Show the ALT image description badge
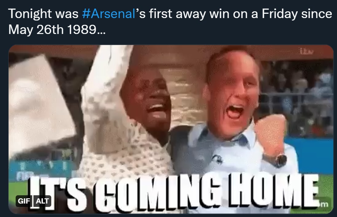This screenshot has height=217, width=337. point(42,201)
